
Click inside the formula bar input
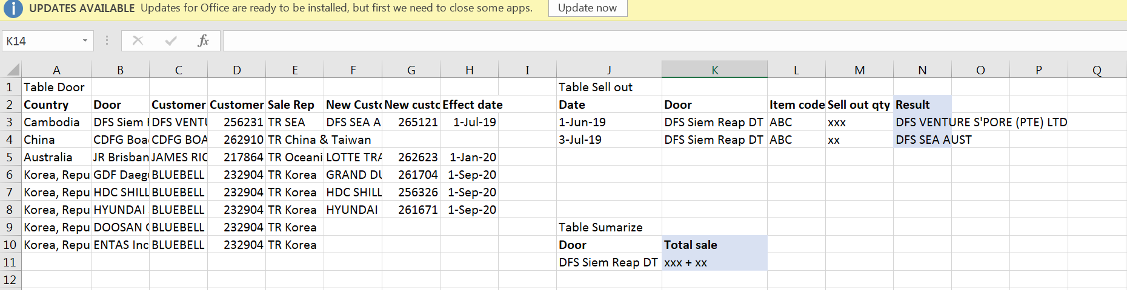tap(674, 40)
